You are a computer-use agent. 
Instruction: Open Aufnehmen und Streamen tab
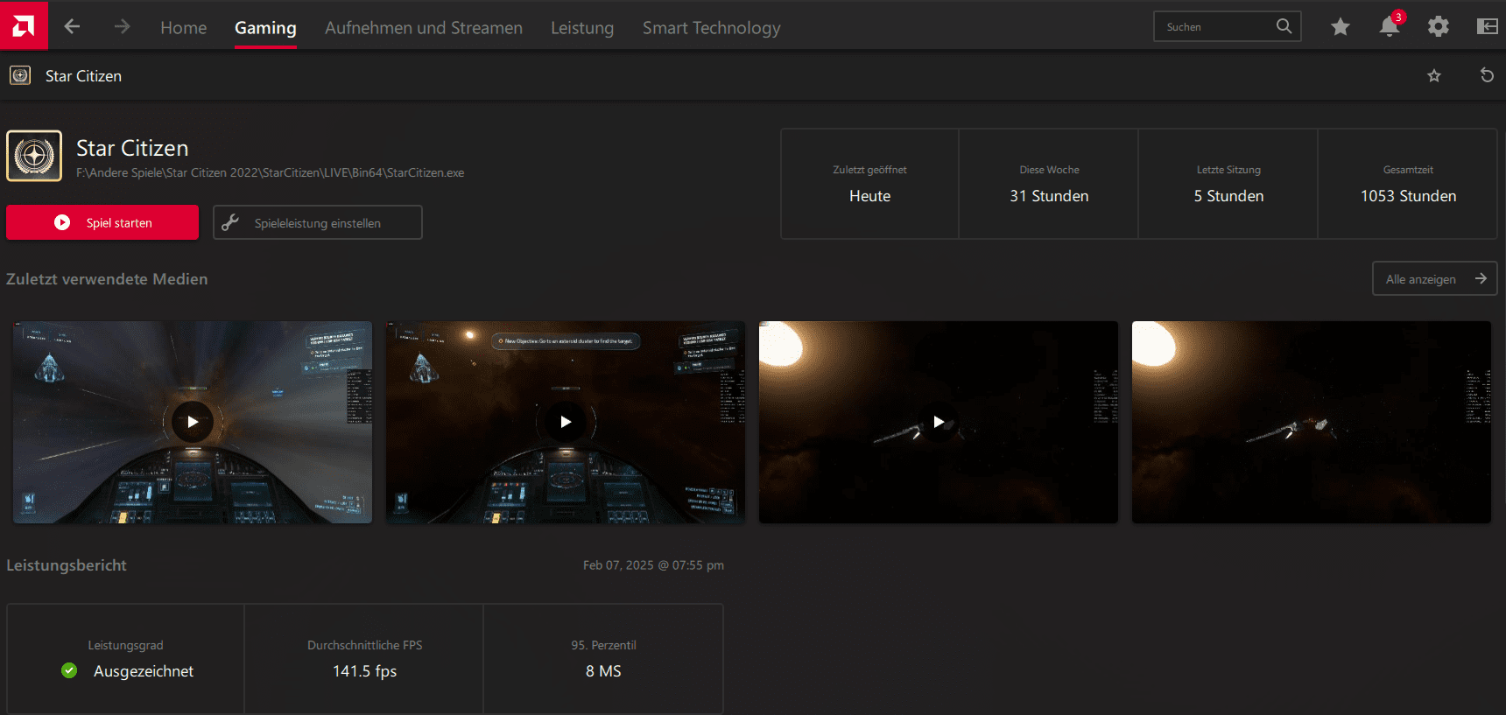click(x=424, y=28)
